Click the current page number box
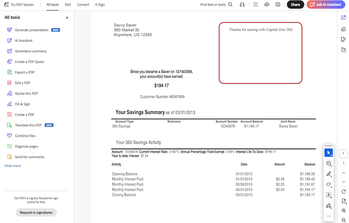The height and width of the screenshot is (223, 349). (x=343, y=154)
